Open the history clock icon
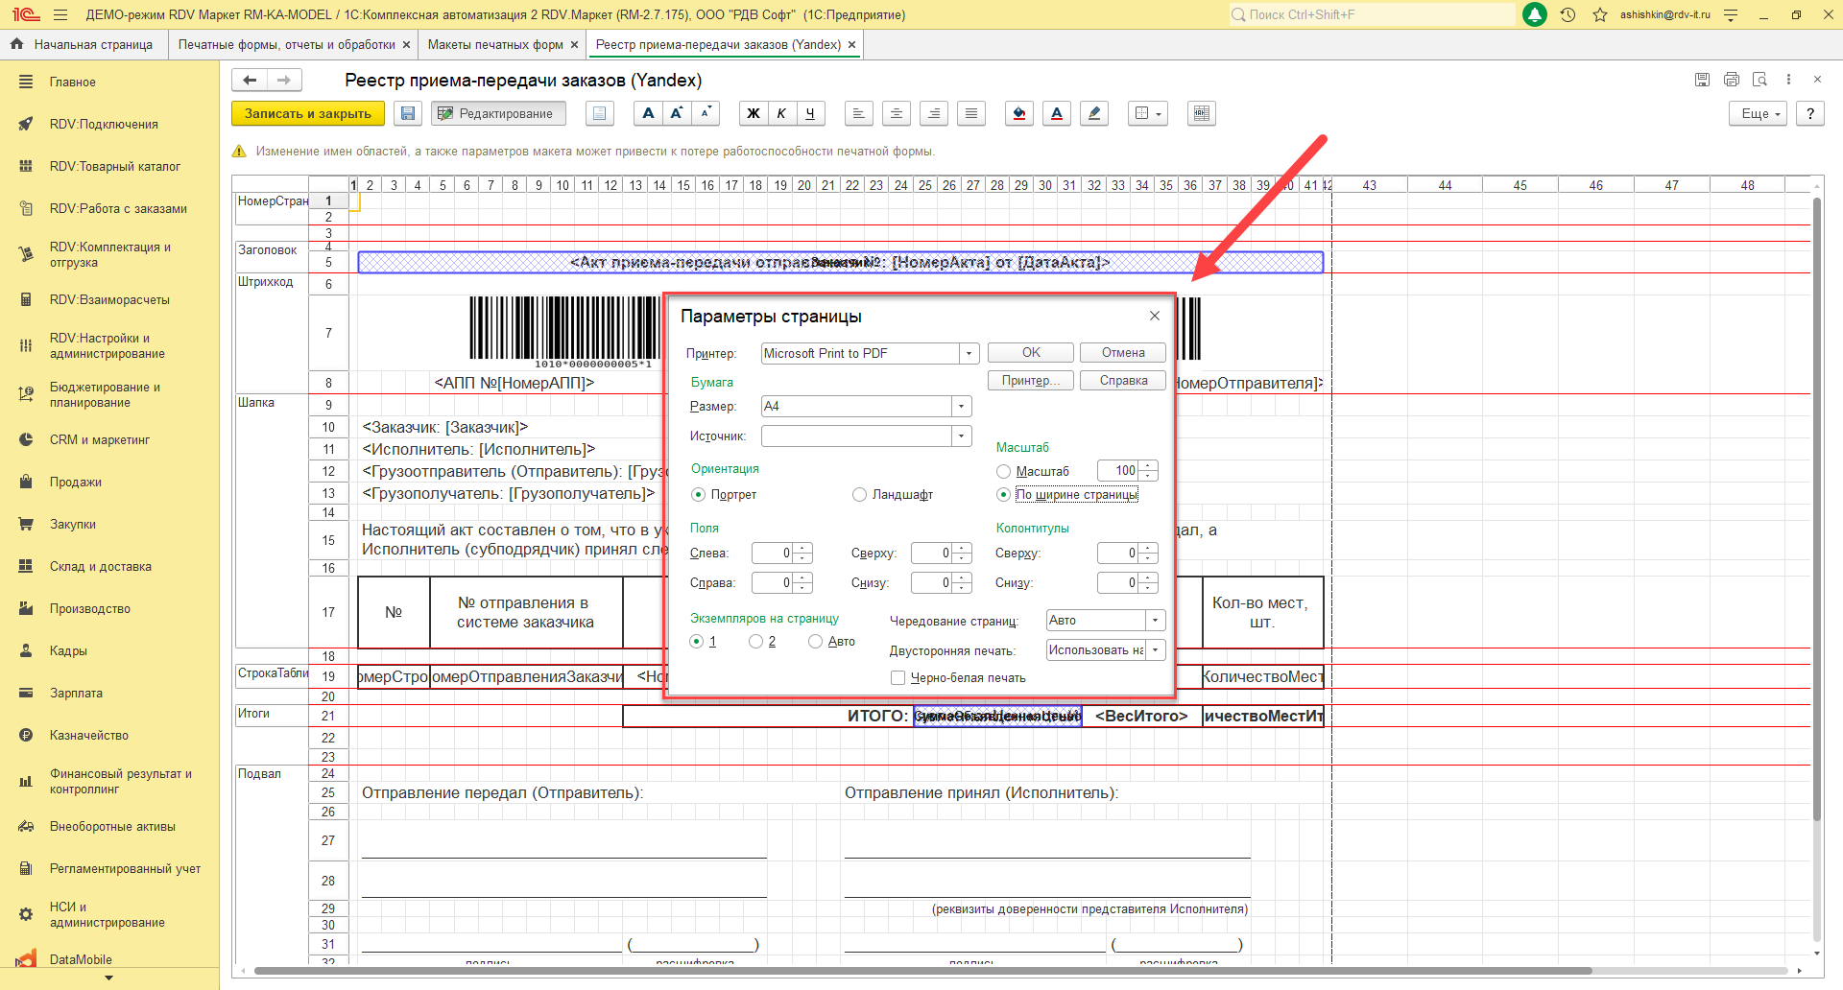The image size is (1843, 990). 1568,14
